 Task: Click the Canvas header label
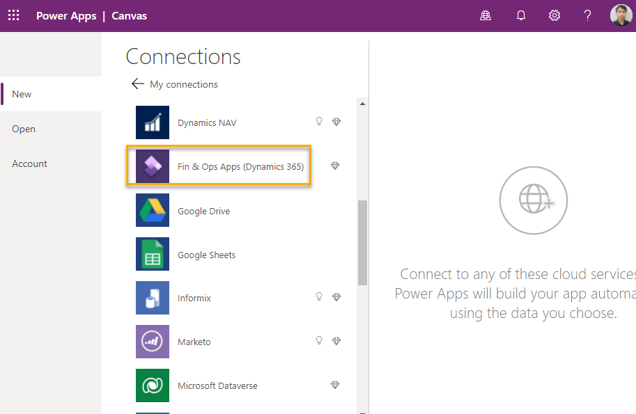(129, 16)
